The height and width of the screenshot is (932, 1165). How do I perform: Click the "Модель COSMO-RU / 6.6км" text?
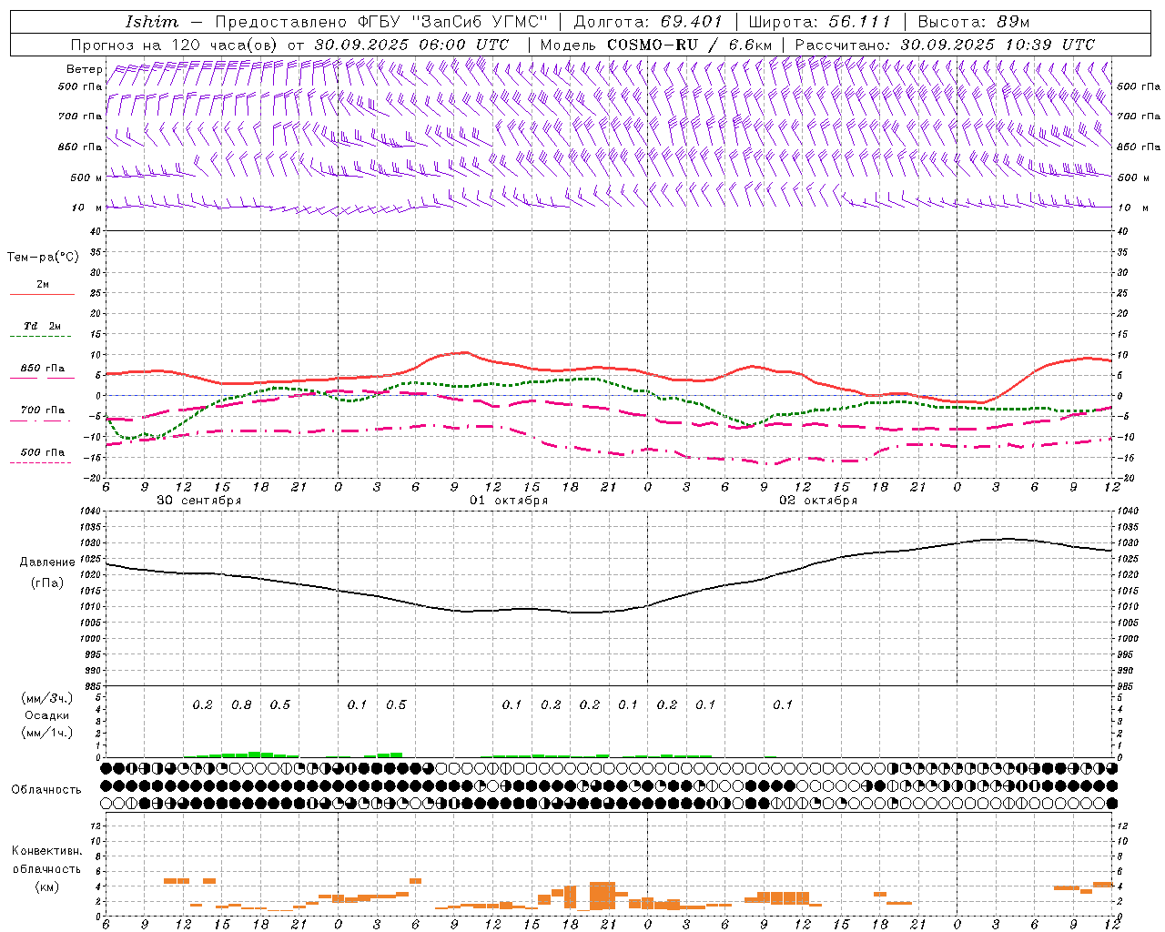point(656,45)
